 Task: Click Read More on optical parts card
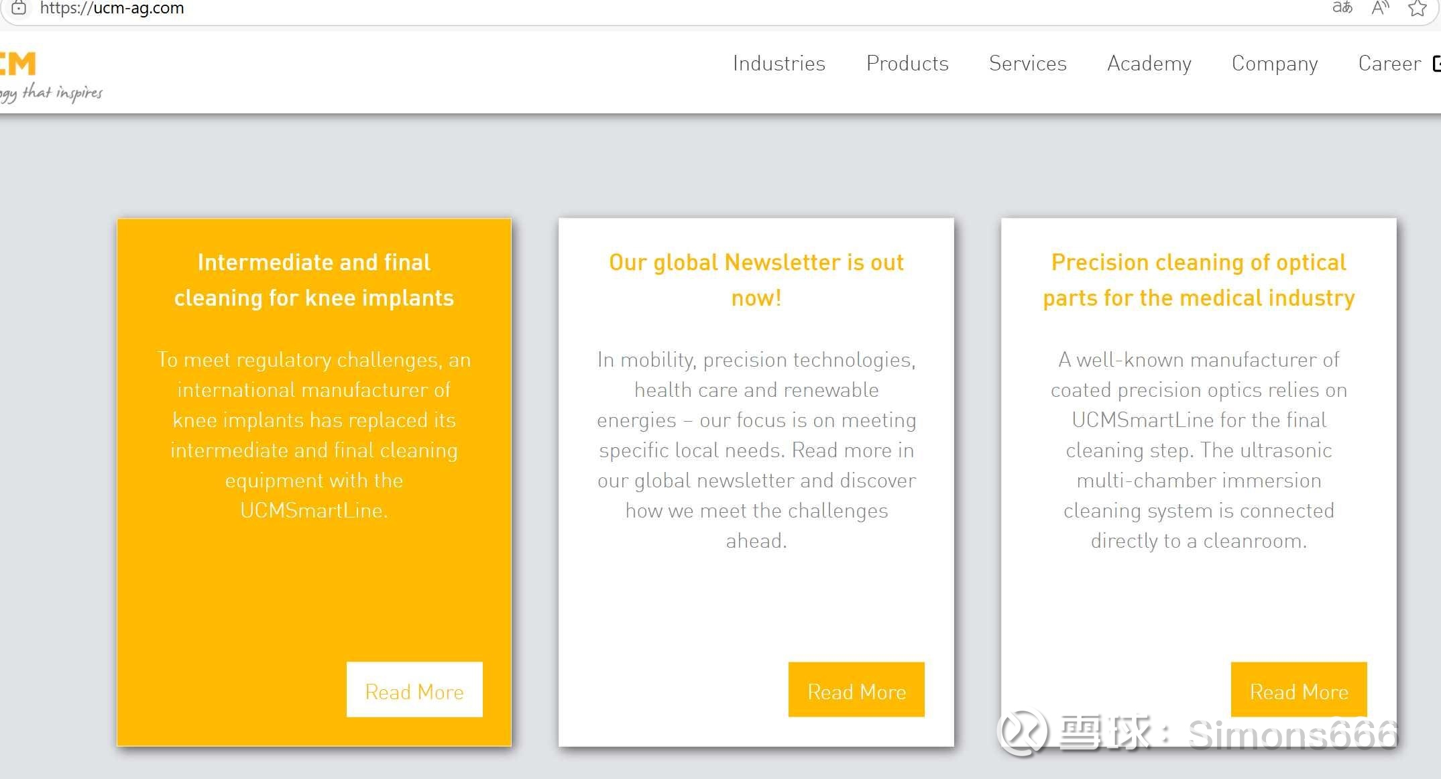[1298, 690]
